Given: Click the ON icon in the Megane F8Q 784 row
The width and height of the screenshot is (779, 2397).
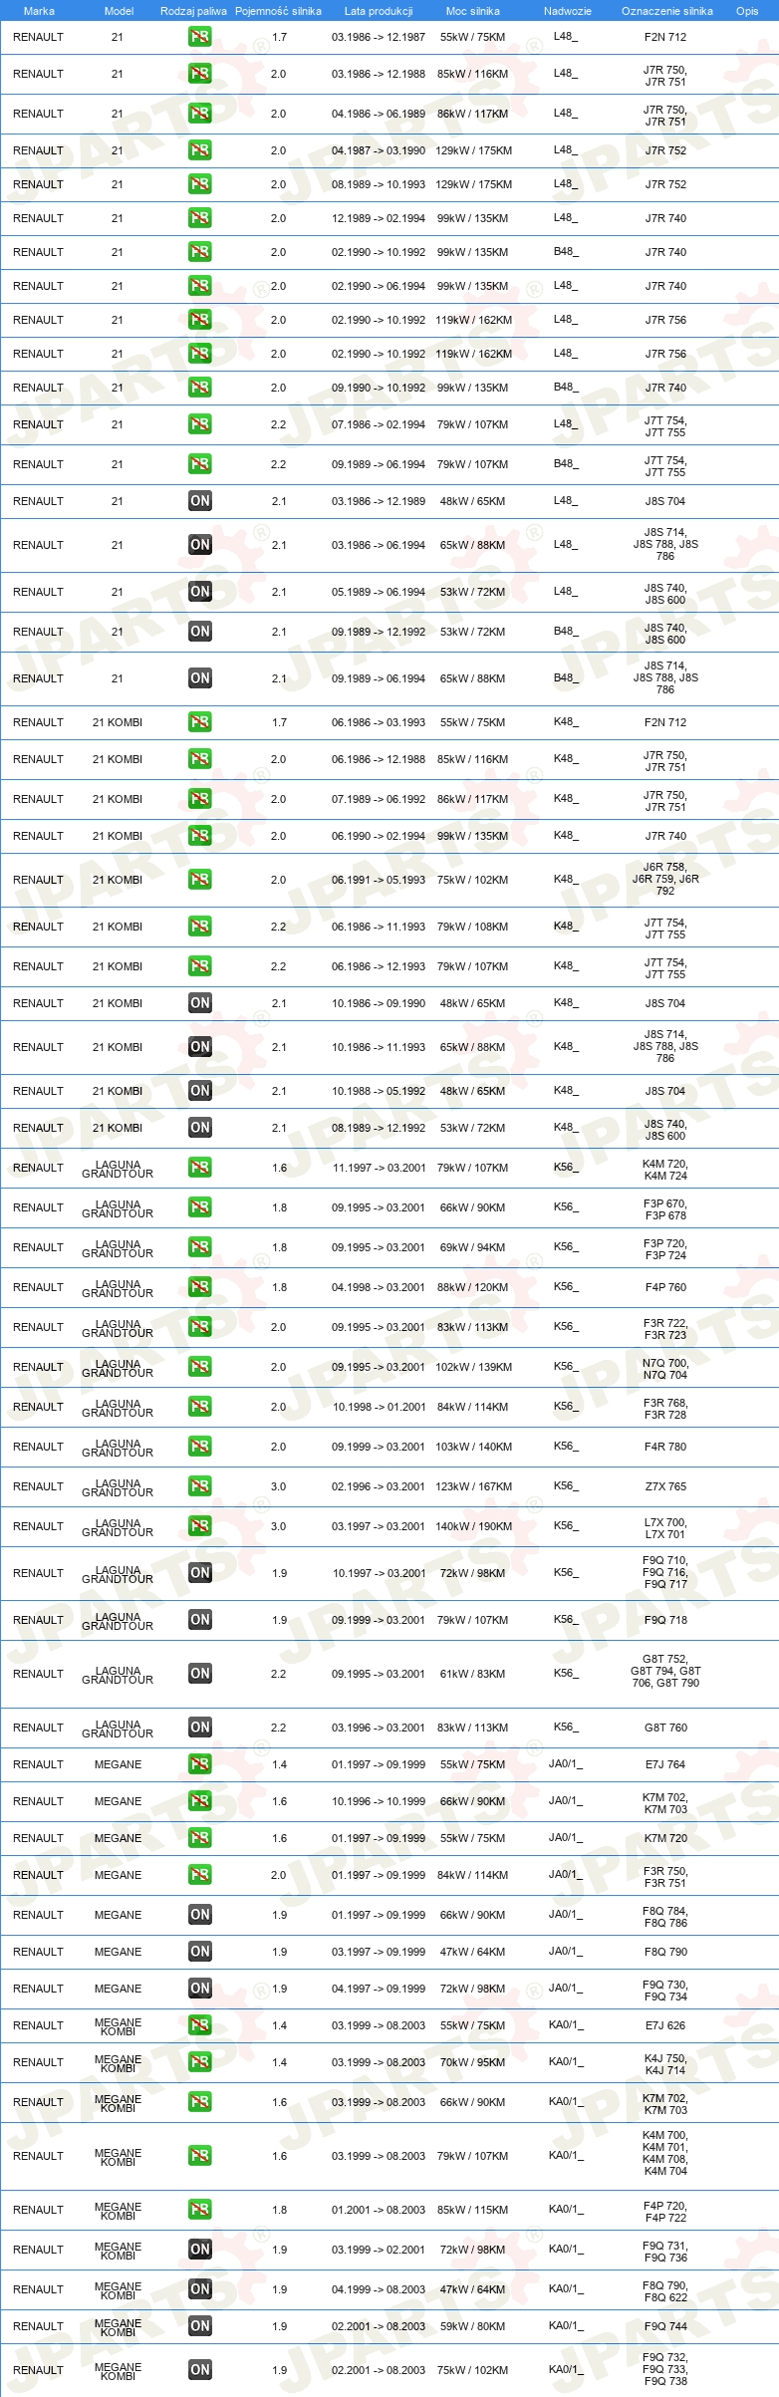Looking at the screenshot, I should [x=200, y=1915].
